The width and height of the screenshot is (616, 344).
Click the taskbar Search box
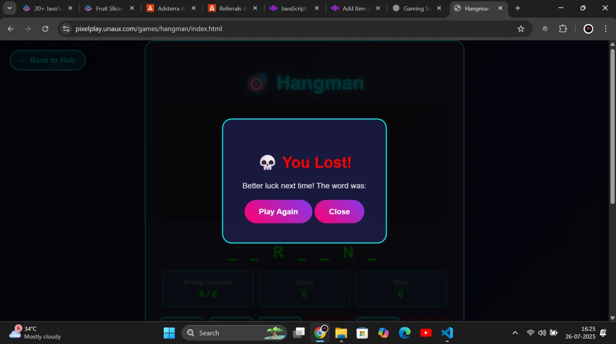point(234,332)
